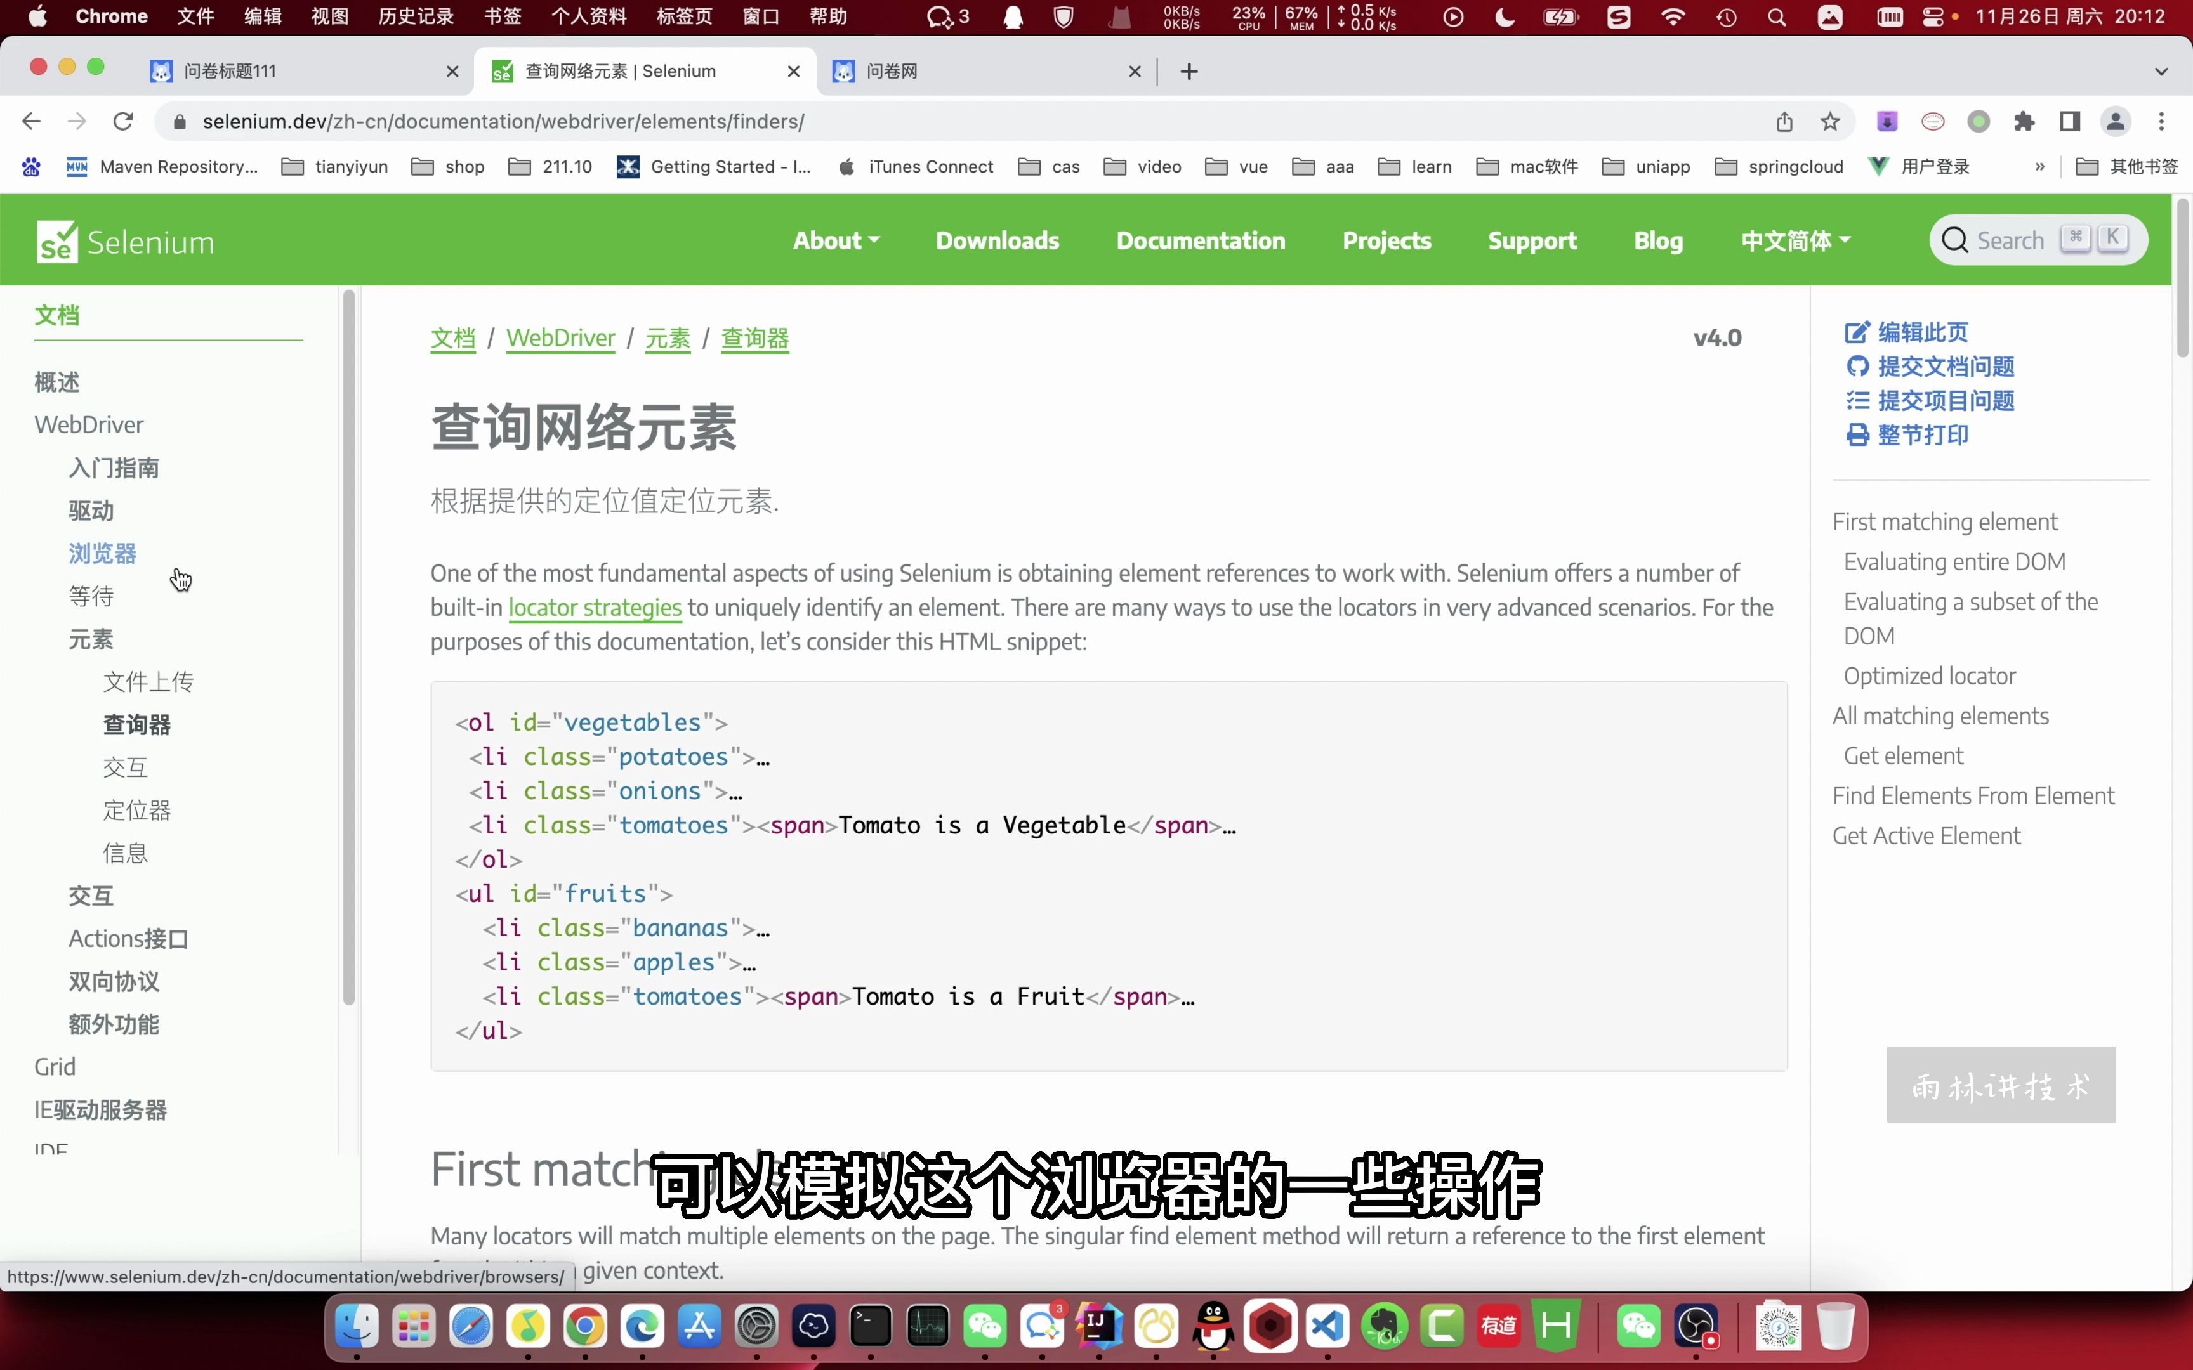
Task: Click the bookmark star icon in address bar
Action: click(1829, 121)
